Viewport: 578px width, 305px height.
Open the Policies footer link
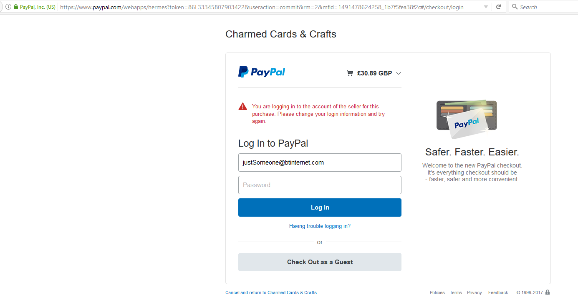click(x=437, y=292)
